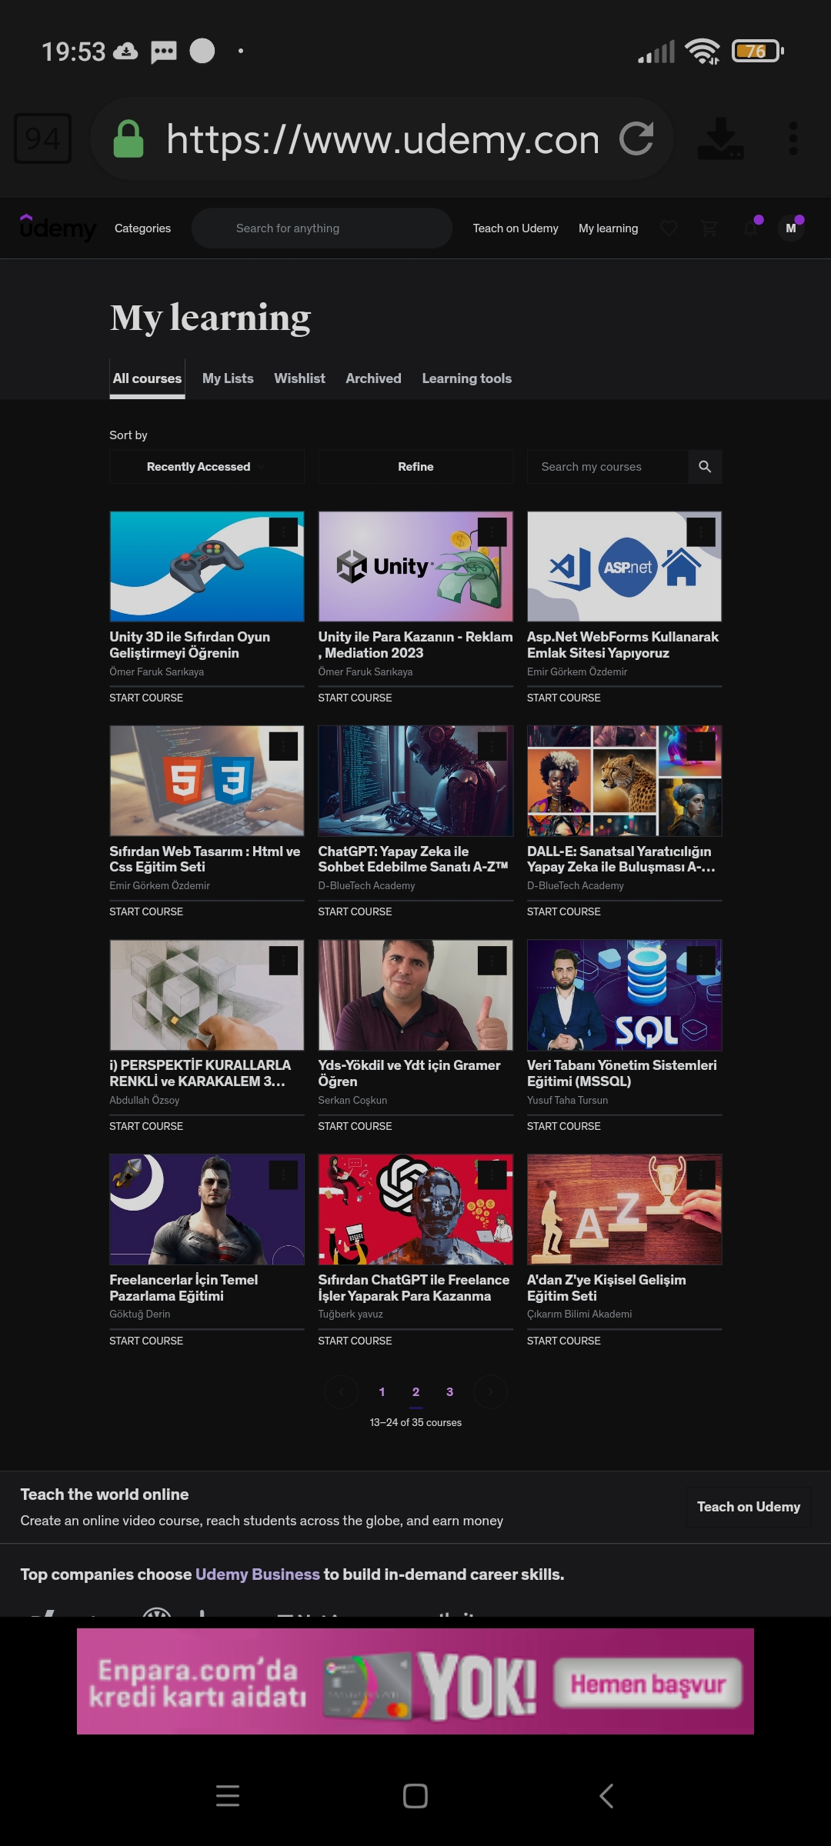Tap Android back button
The image size is (831, 1846).
coord(606,1795)
